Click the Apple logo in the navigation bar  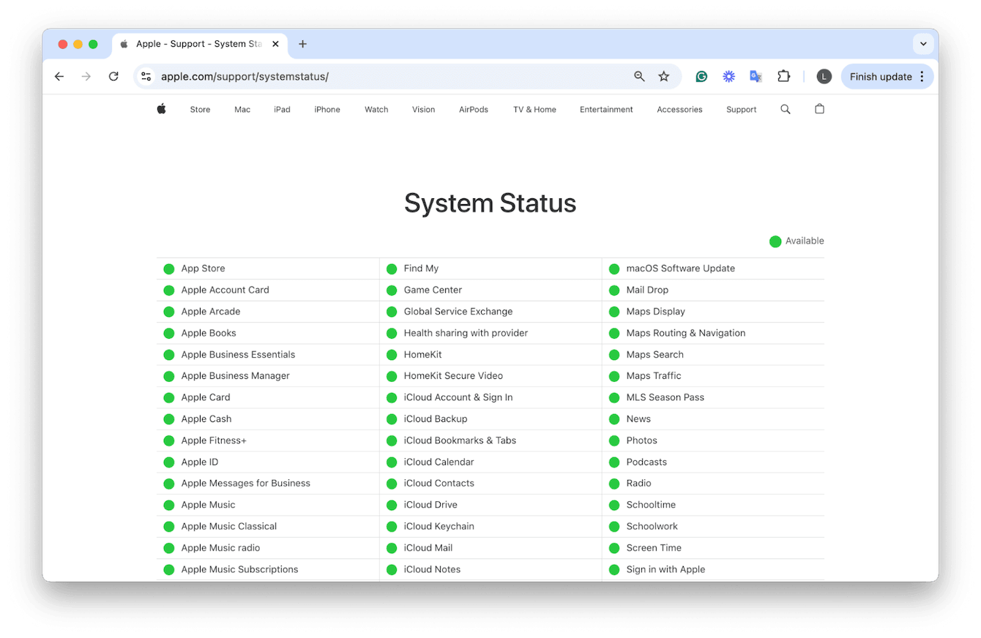[161, 109]
